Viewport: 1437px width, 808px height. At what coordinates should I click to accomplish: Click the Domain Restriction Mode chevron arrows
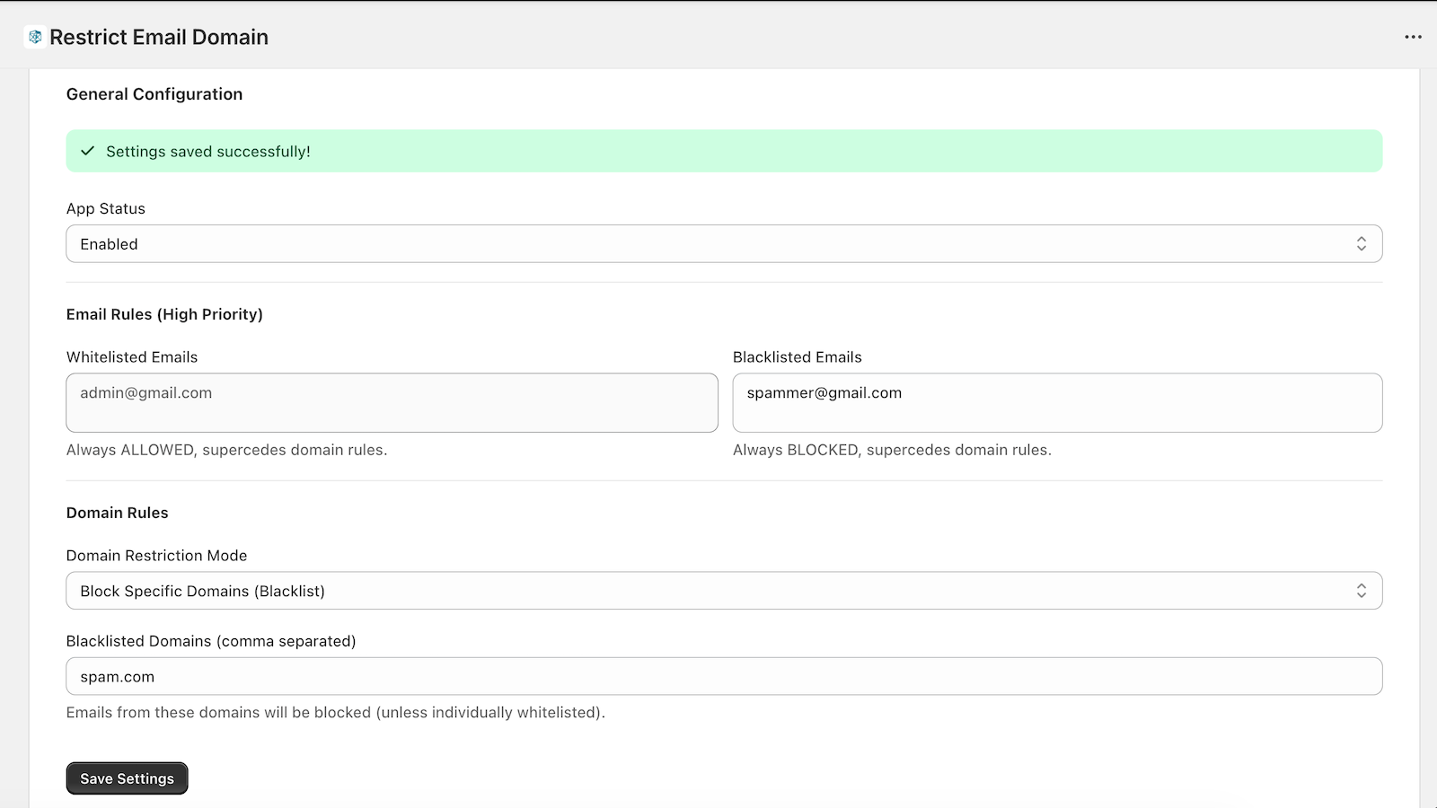[1361, 591]
